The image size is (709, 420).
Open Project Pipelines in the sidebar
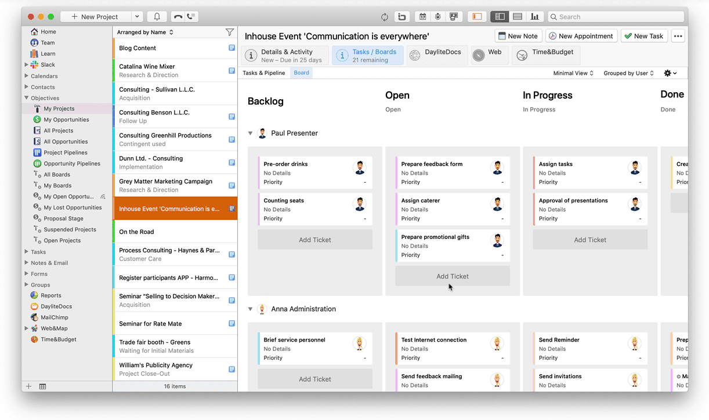(x=65, y=153)
